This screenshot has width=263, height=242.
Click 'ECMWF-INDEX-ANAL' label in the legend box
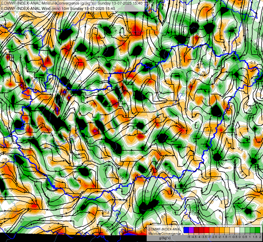point(165,229)
